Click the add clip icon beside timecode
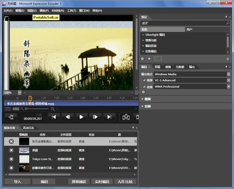 (x=11, y=117)
